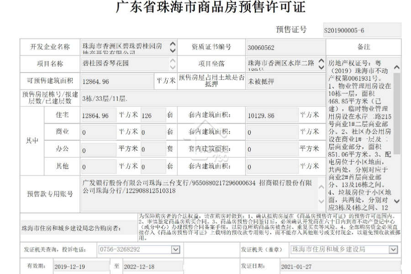The width and height of the screenshot is (411, 274).
Task: Select the validity start date 2019-12-19 field
Action: (x=82, y=267)
